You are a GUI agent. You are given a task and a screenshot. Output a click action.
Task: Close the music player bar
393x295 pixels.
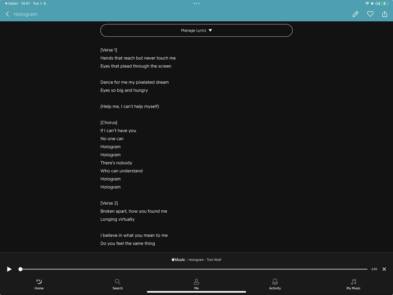pos(384,269)
